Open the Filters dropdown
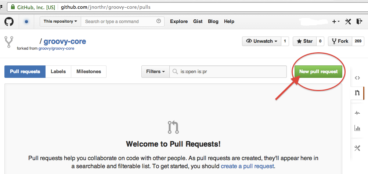 click(155, 72)
